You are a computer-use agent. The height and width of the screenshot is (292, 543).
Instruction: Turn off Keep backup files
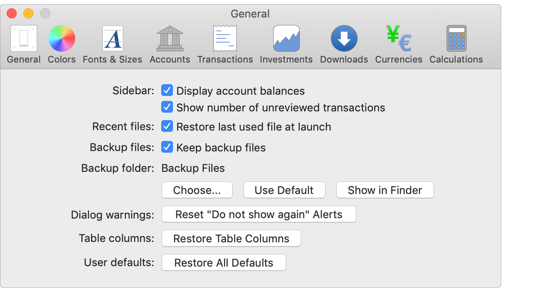pyautogui.click(x=167, y=147)
